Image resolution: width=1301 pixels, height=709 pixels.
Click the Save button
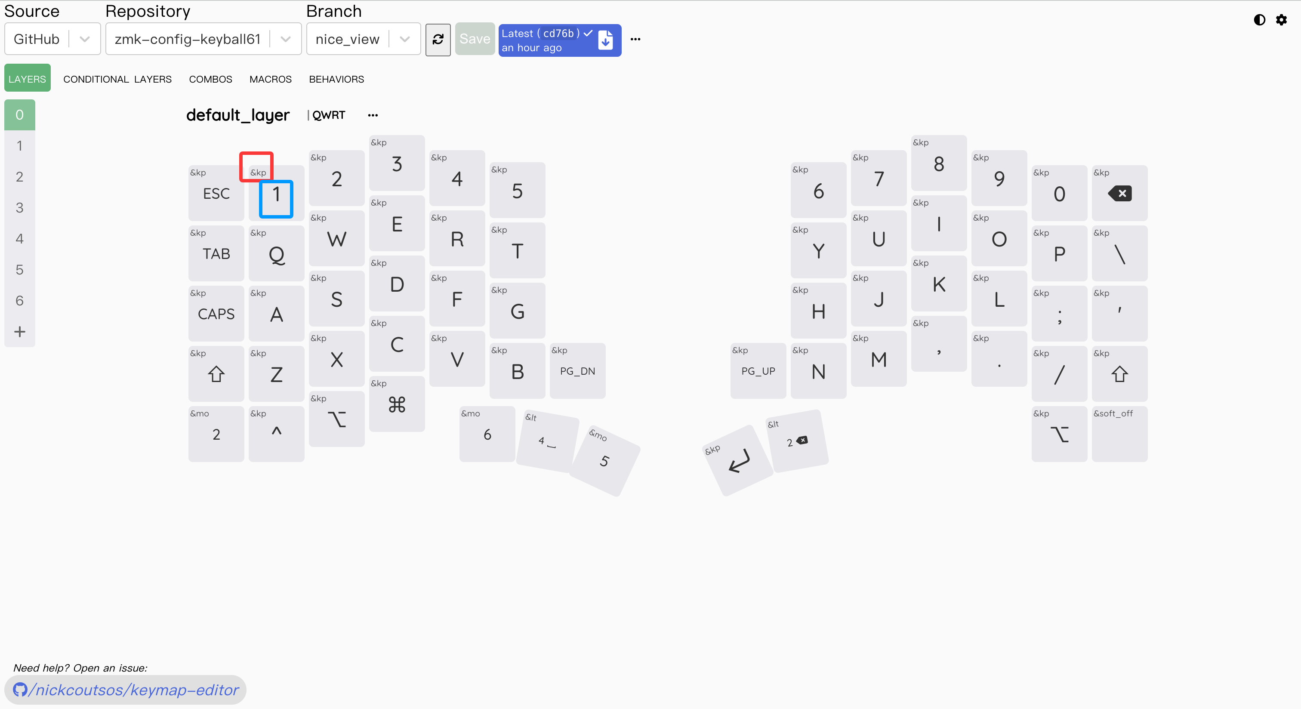(x=475, y=39)
